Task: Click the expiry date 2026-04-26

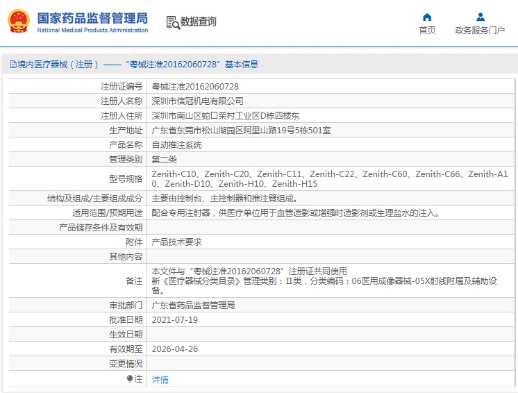Action: [175, 349]
